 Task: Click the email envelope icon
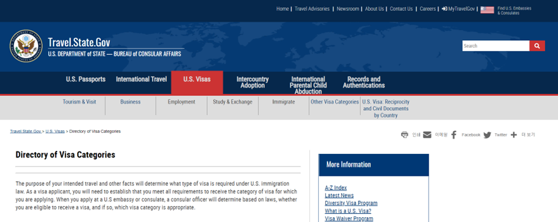coord(427,135)
